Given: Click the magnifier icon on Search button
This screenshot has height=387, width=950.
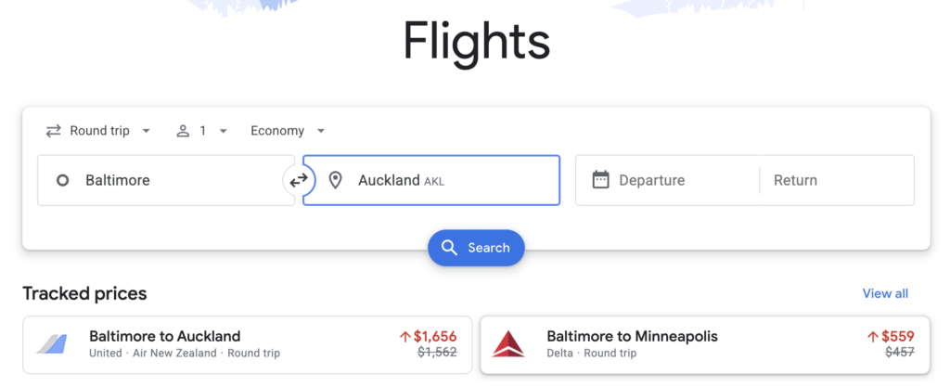Looking at the screenshot, I should pos(449,248).
